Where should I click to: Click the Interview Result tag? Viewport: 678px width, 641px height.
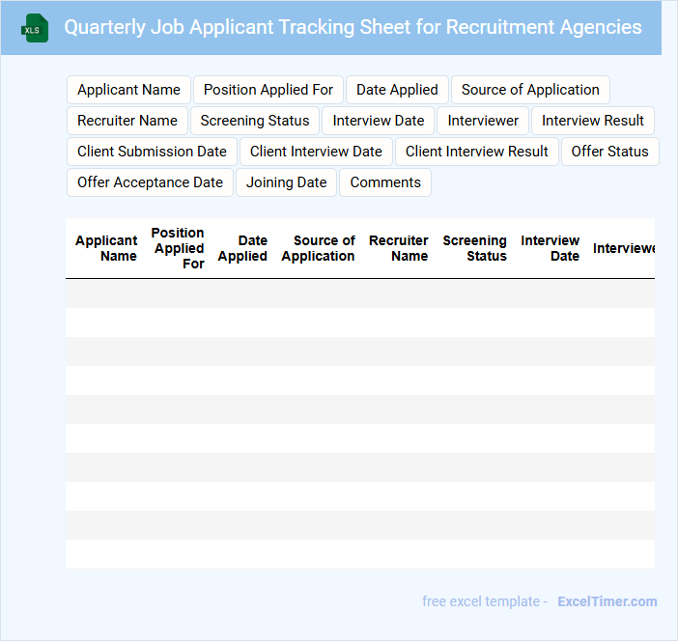click(x=593, y=121)
